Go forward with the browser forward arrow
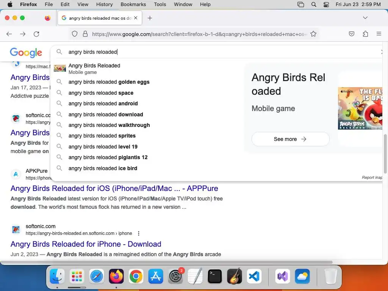388x291 pixels. [23, 34]
